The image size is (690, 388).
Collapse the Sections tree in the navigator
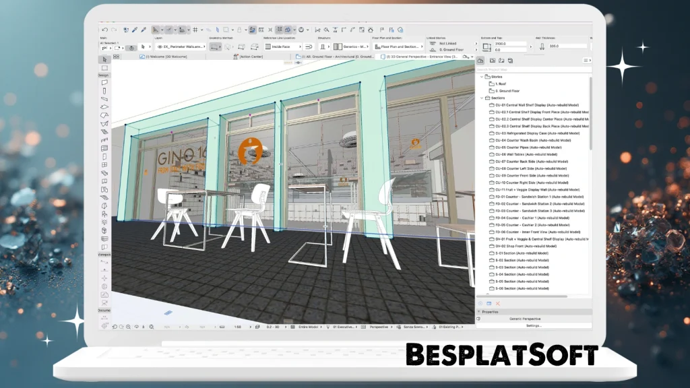coord(481,98)
